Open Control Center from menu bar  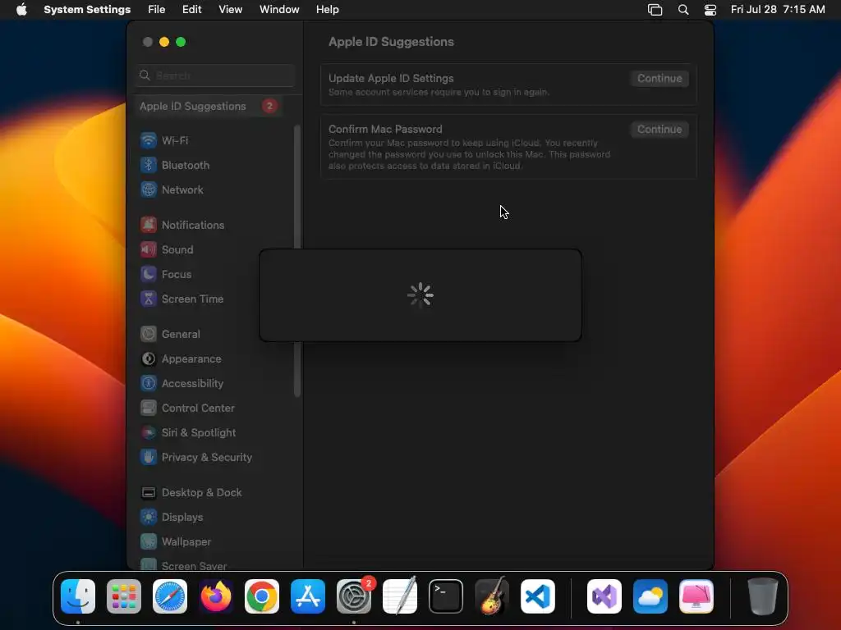coord(710,10)
